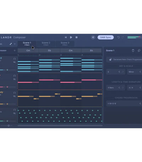Image resolution: width=142 pixels, height=162 pixels.
Task: Adjust the blue chord track volume slider
Action: 7,70
